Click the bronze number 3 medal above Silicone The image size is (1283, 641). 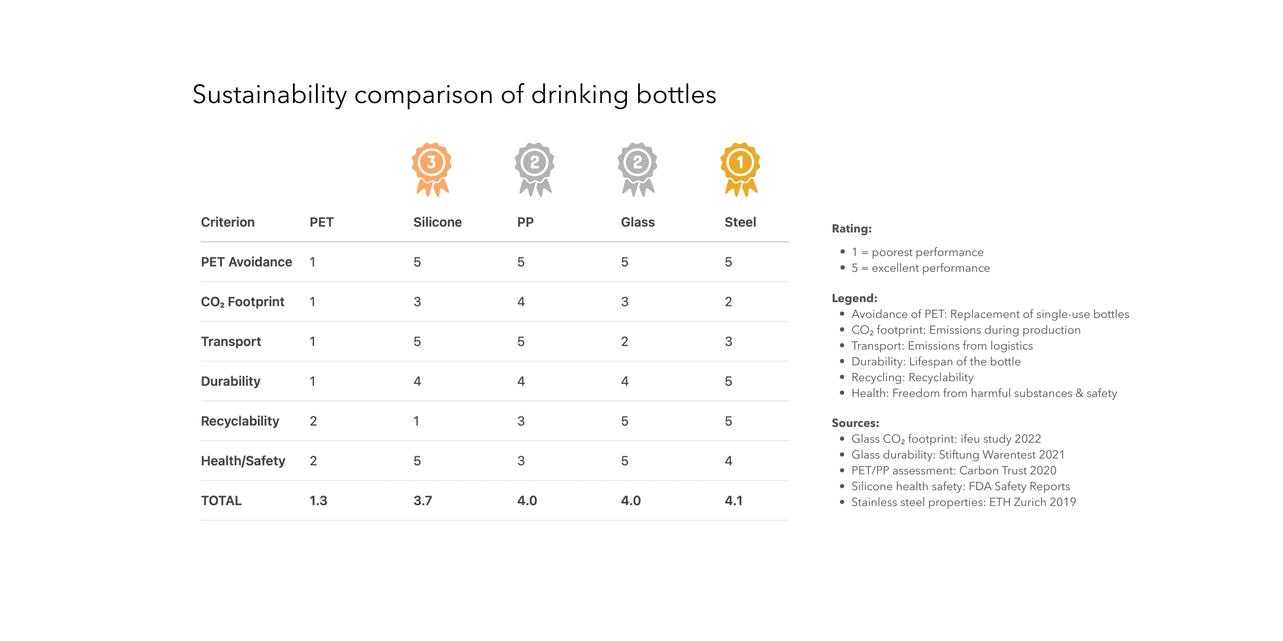(432, 169)
